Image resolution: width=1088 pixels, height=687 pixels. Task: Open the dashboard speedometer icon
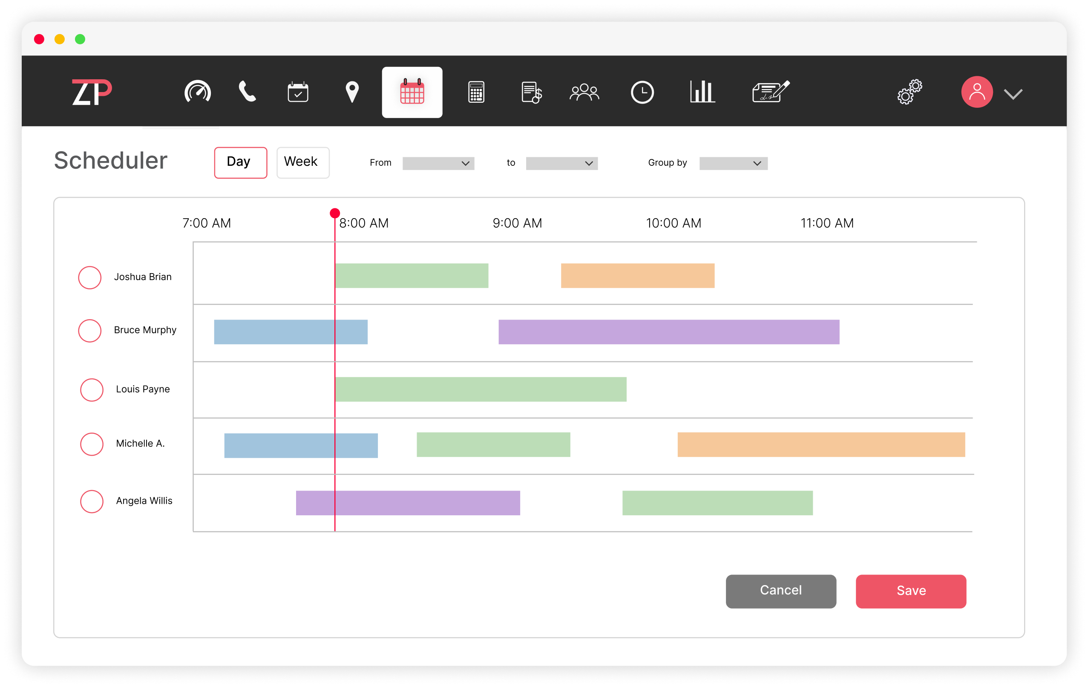[198, 92]
